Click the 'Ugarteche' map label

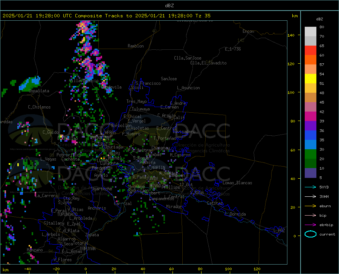pyautogui.click(x=102, y=189)
